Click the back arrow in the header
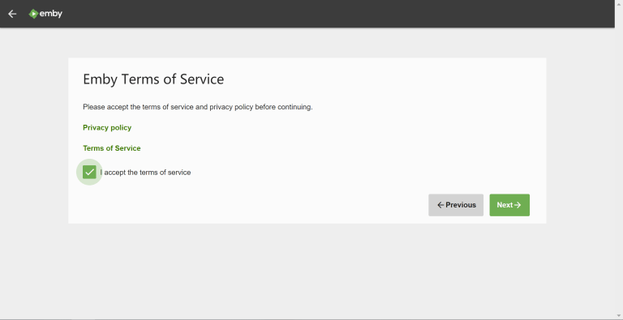This screenshot has width=623, height=320. point(12,14)
